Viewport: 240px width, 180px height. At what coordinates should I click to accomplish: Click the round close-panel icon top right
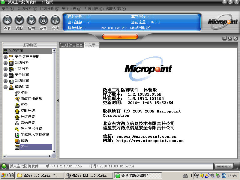[235, 38]
